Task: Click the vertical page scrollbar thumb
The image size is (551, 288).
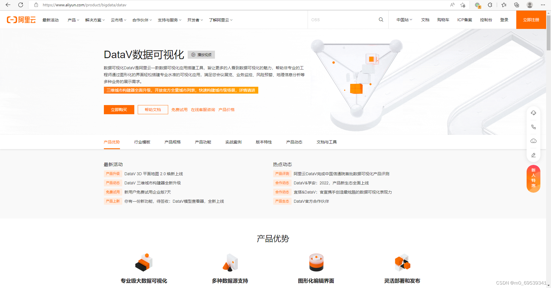Action: 548,32
